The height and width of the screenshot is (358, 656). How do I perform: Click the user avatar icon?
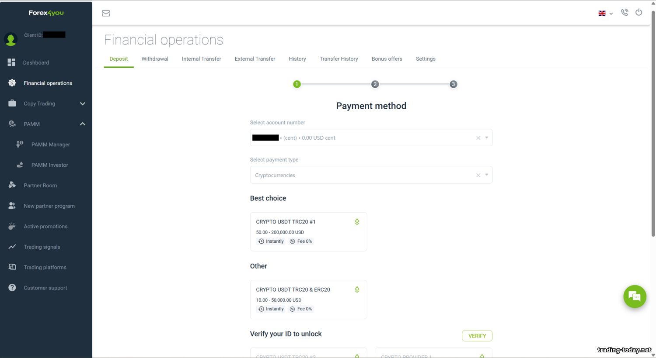[x=11, y=40]
